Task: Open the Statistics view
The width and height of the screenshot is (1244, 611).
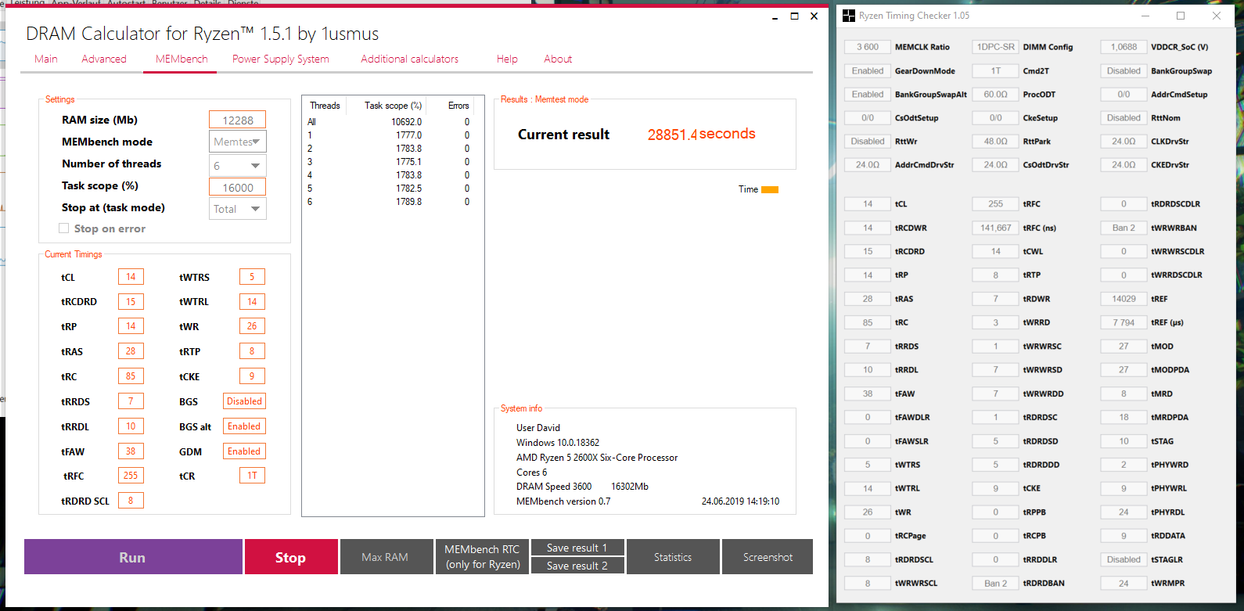Action: pos(673,557)
